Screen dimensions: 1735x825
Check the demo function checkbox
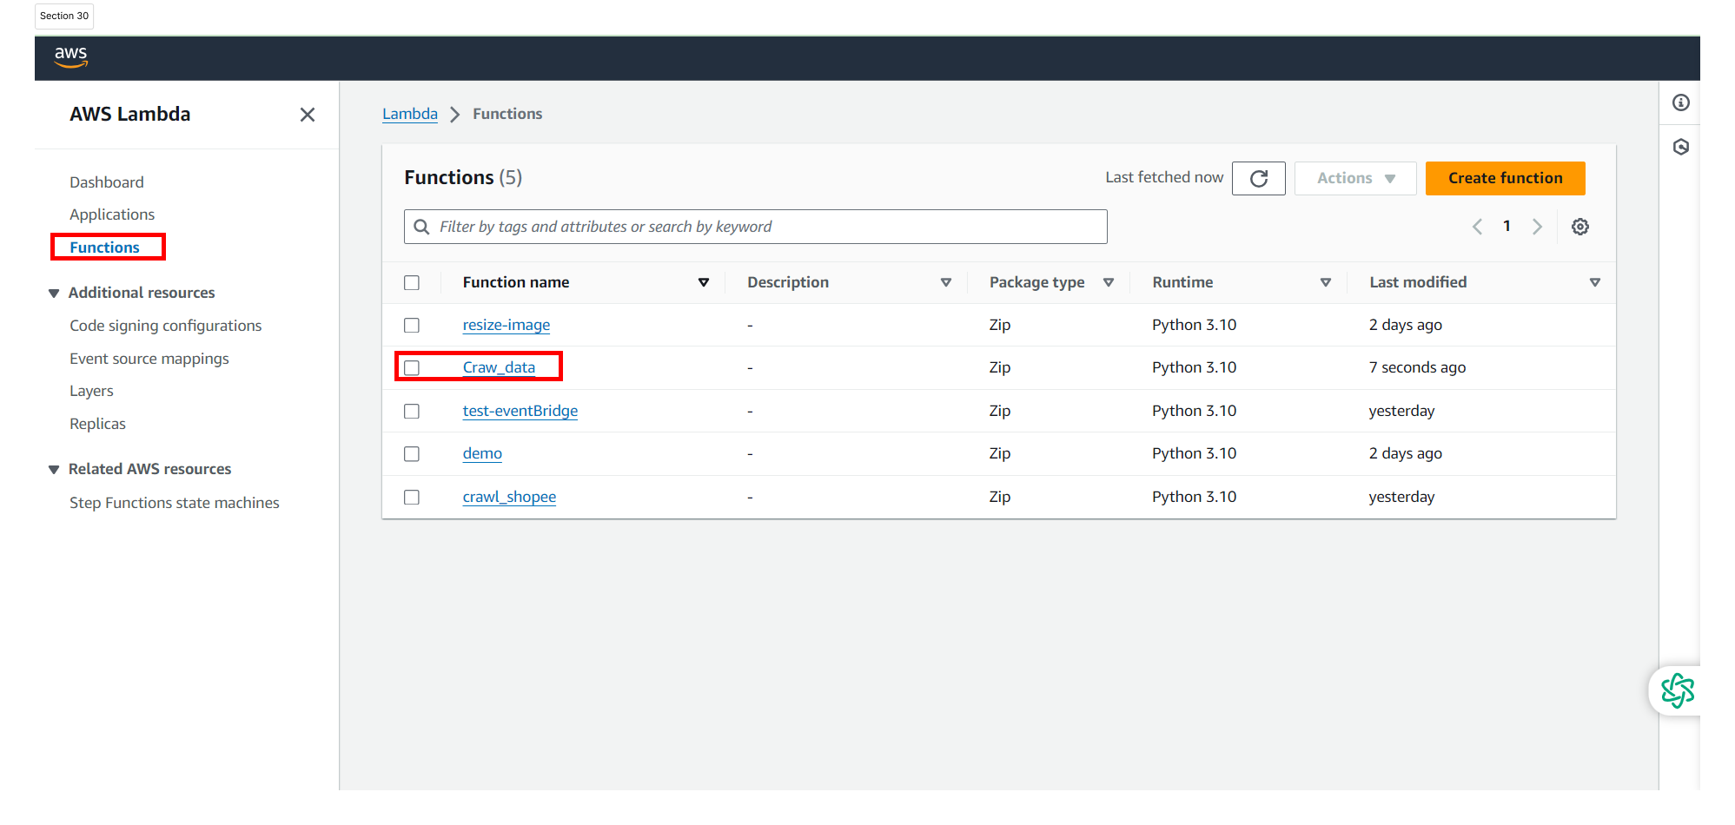(412, 453)
